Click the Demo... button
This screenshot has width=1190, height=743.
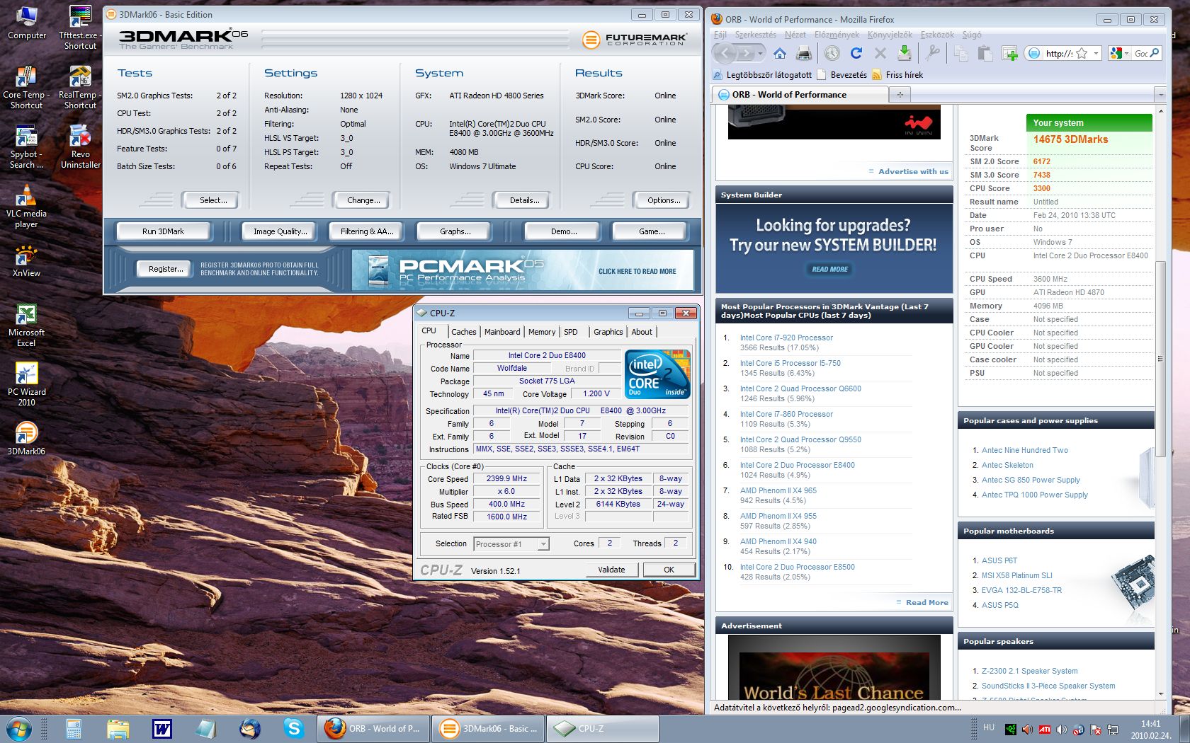click(562, 231)
